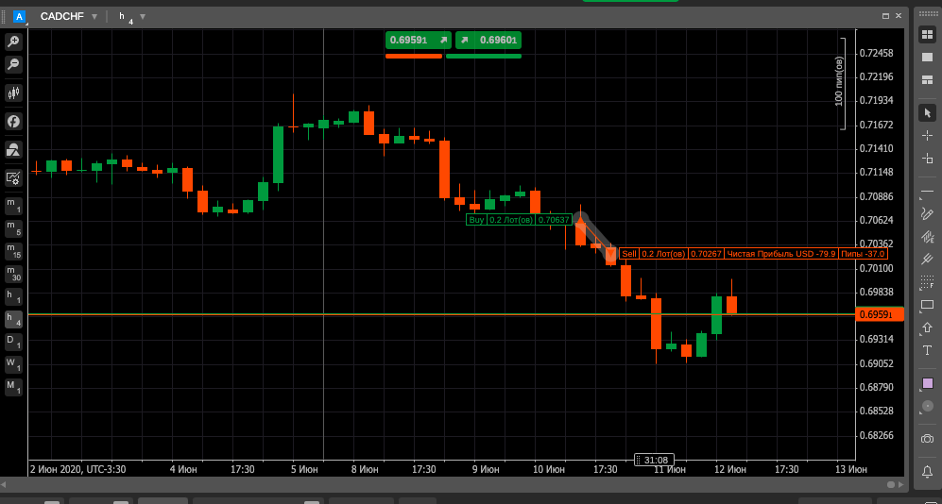Switch to the m15 timeframe
Viewport: 942px width, 504px height.
(13, 251)
